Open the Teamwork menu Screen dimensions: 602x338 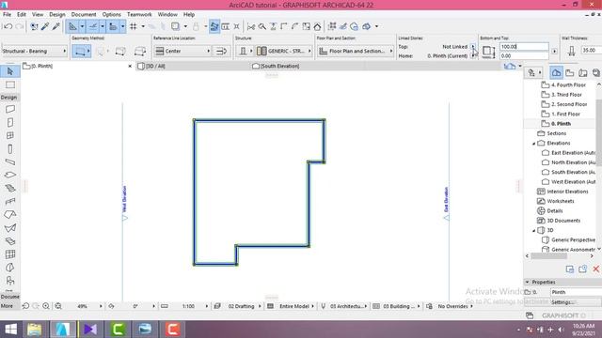click(139, 15)
